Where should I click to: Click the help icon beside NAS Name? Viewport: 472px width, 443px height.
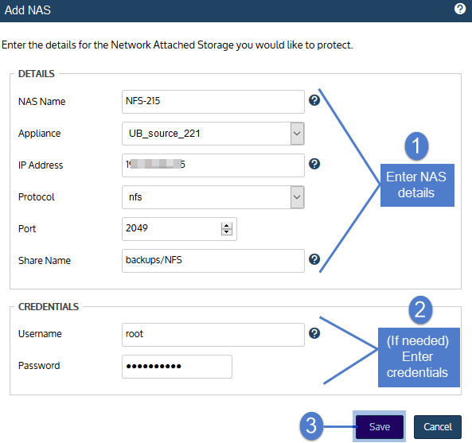tap(314, 100)
